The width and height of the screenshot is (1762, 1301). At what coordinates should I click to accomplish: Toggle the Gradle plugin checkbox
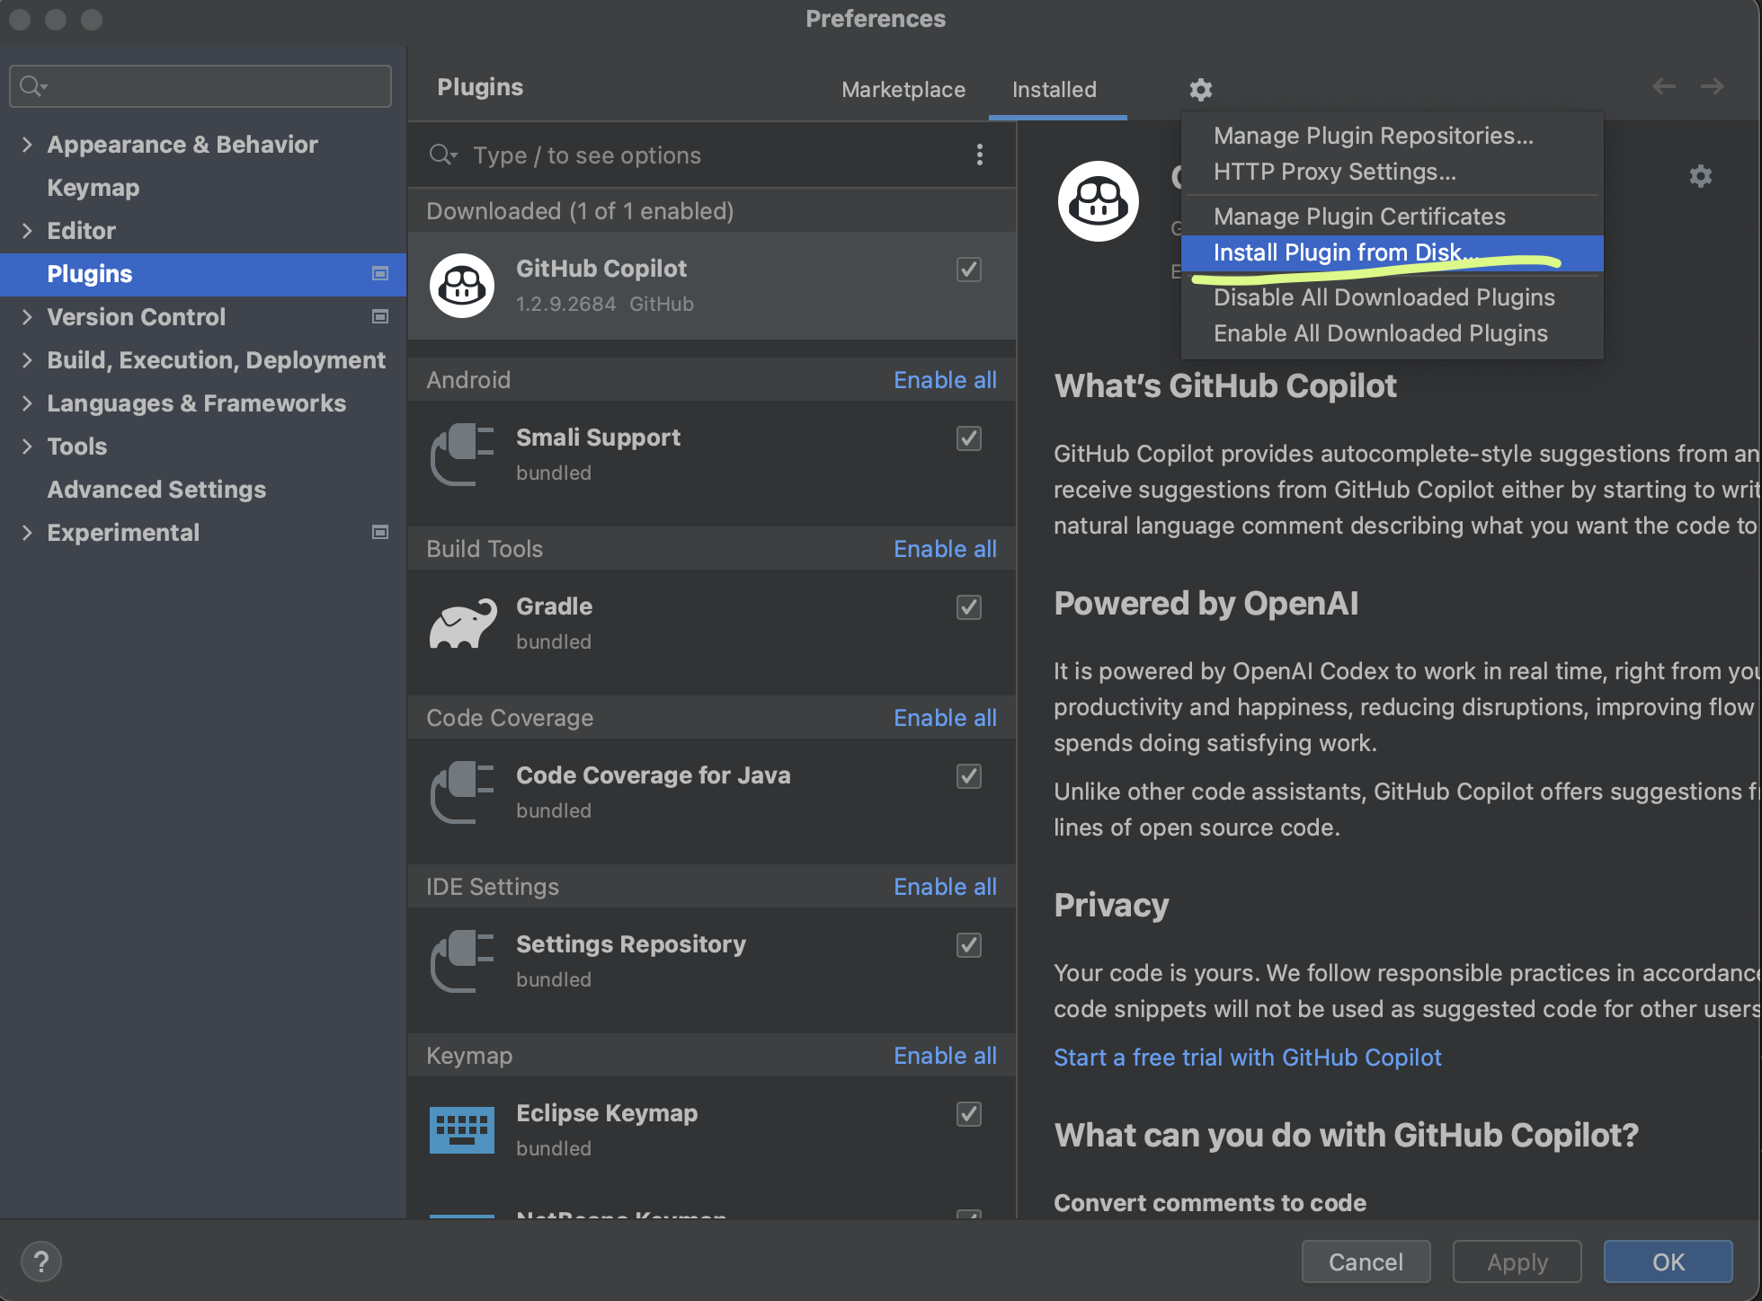point(968,607)
